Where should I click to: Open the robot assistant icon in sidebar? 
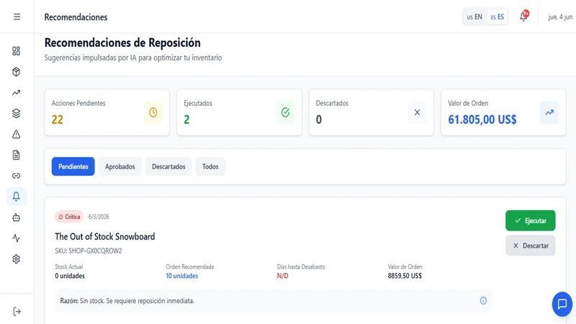(16, 217)
